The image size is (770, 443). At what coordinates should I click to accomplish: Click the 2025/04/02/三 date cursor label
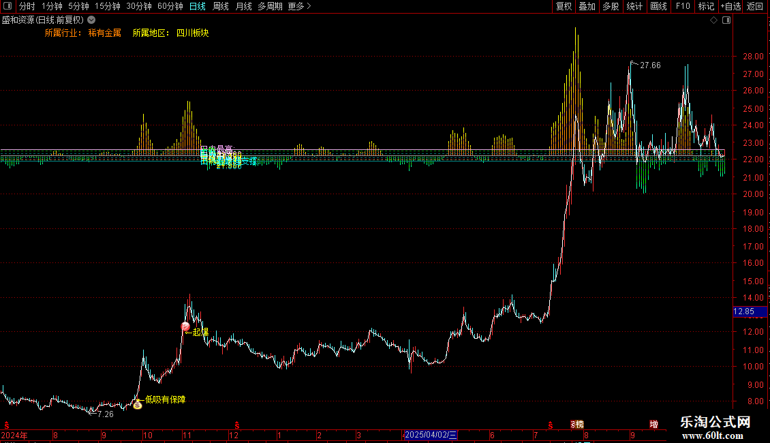coord(431,435)
